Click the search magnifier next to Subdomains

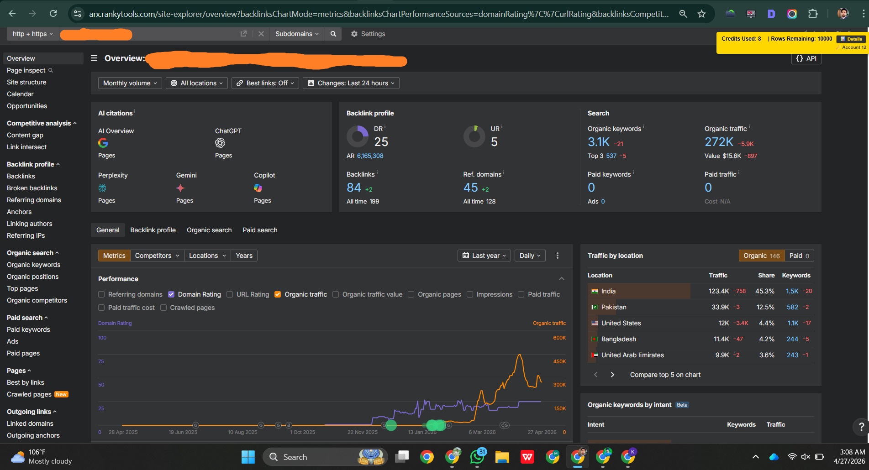(333, 34)
